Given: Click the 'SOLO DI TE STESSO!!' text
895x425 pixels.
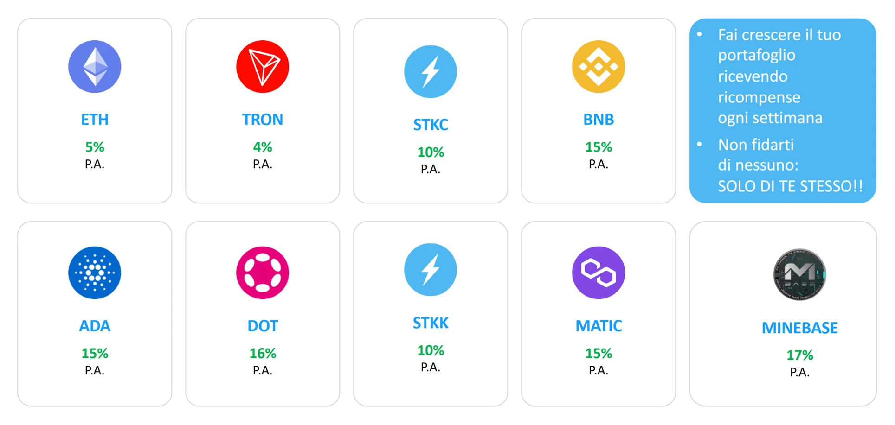Looking at the screenshot, I should 790,186.
